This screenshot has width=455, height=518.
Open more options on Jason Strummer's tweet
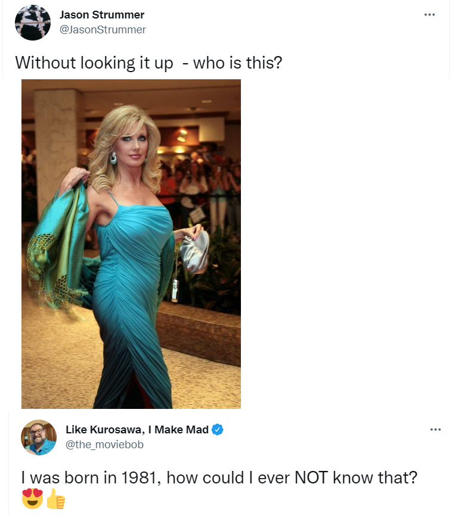coord(429,14)
